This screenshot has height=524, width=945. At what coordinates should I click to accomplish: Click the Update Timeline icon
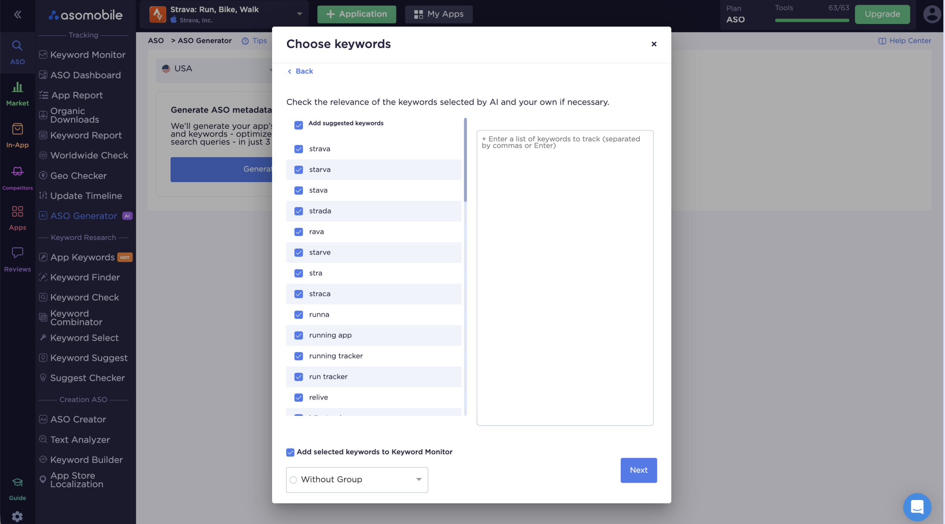(x=43, y=195)
